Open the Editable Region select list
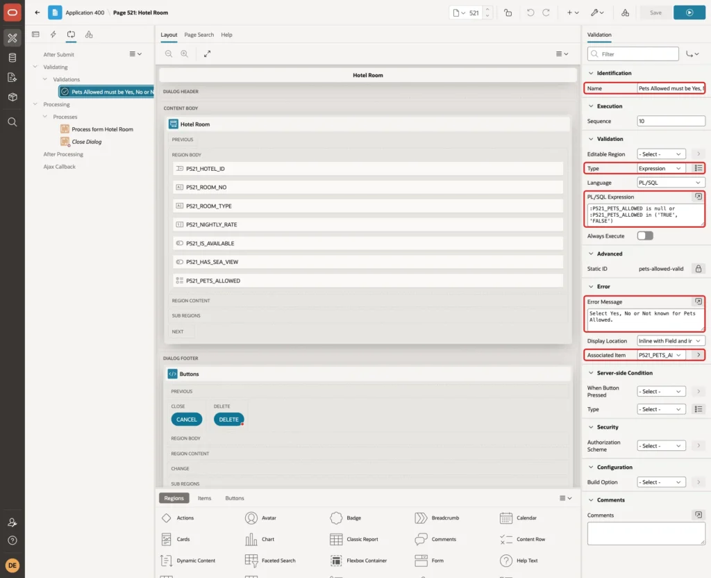This screenshot has height=578, width=711. coord(661,154)
